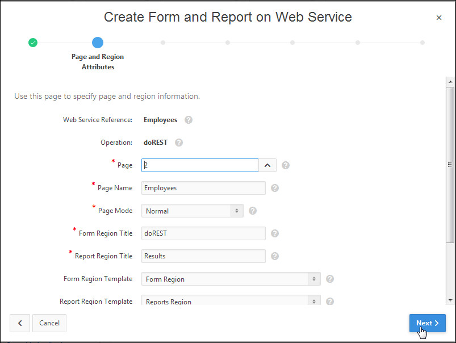Open help for Page Mode
This screenshot has width=456, height=343.
click(x=253, y=211)
